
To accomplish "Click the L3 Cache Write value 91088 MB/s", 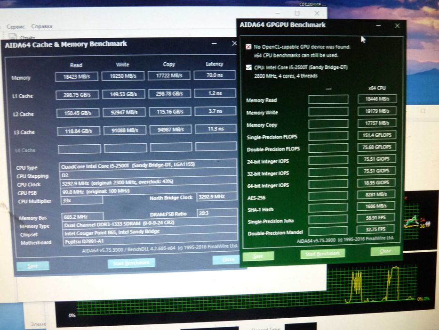I will pos(125,130).
